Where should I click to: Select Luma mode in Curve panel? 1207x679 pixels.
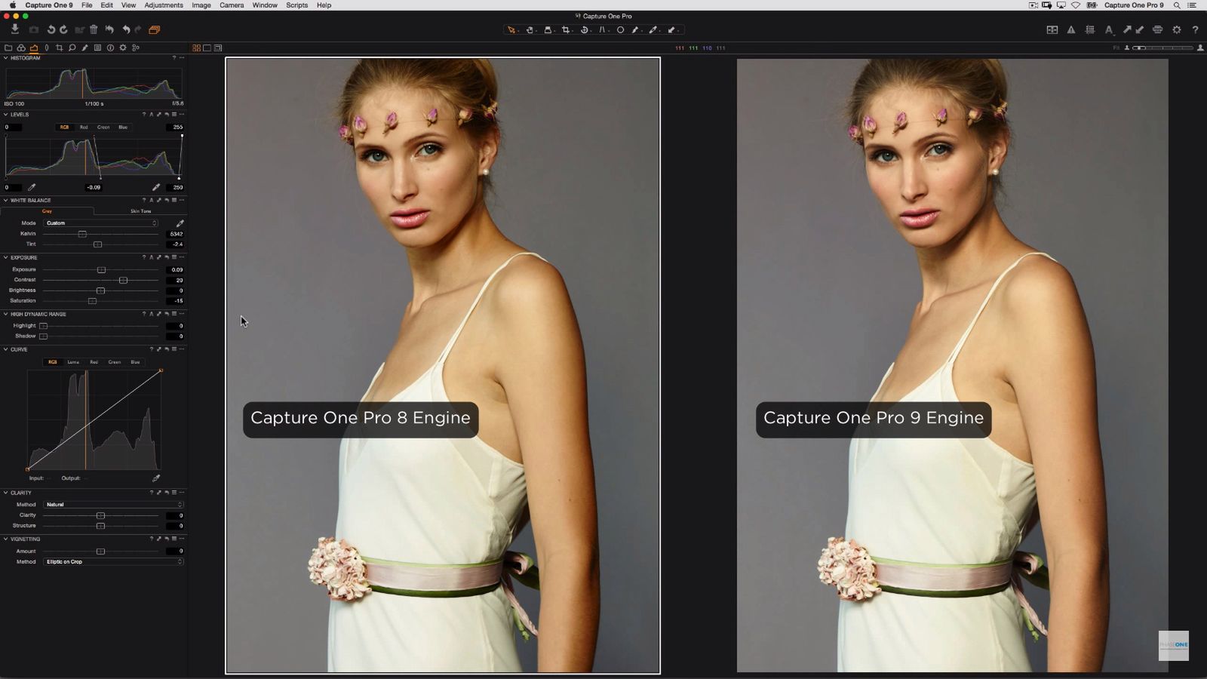click(73, 362)
